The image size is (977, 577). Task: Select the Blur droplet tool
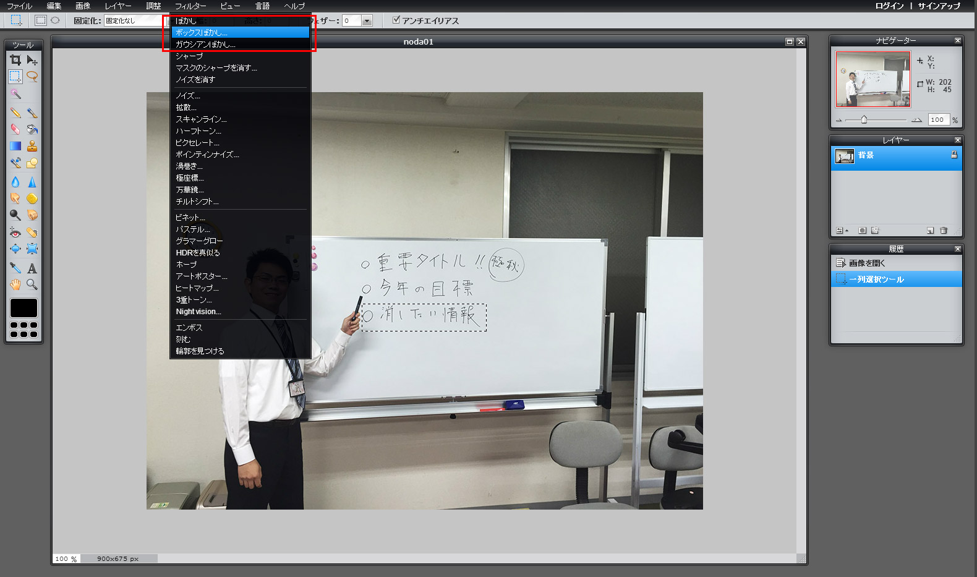pos(15,182)
